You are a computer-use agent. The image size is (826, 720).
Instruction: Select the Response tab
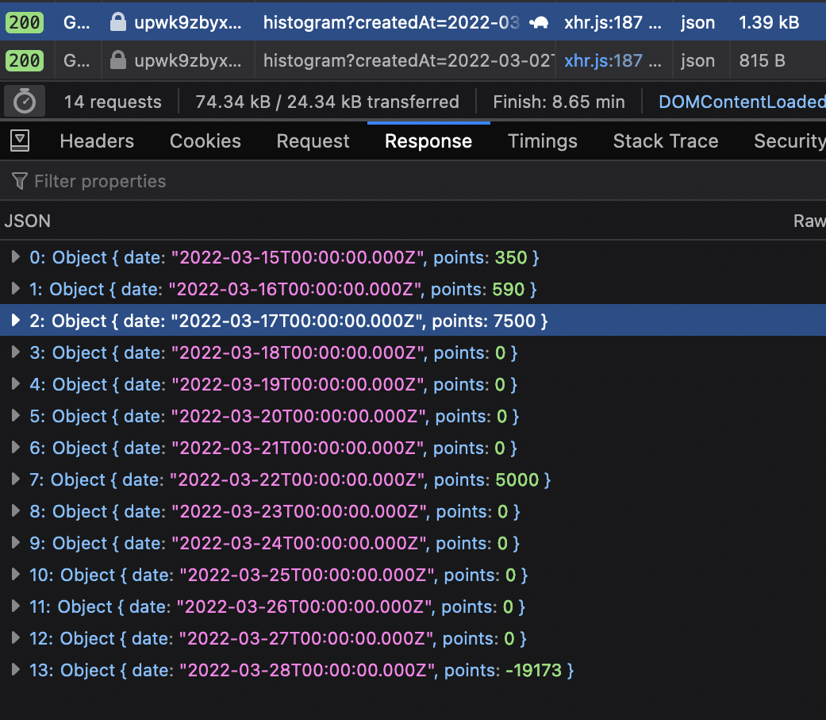[x=428, y=141]
